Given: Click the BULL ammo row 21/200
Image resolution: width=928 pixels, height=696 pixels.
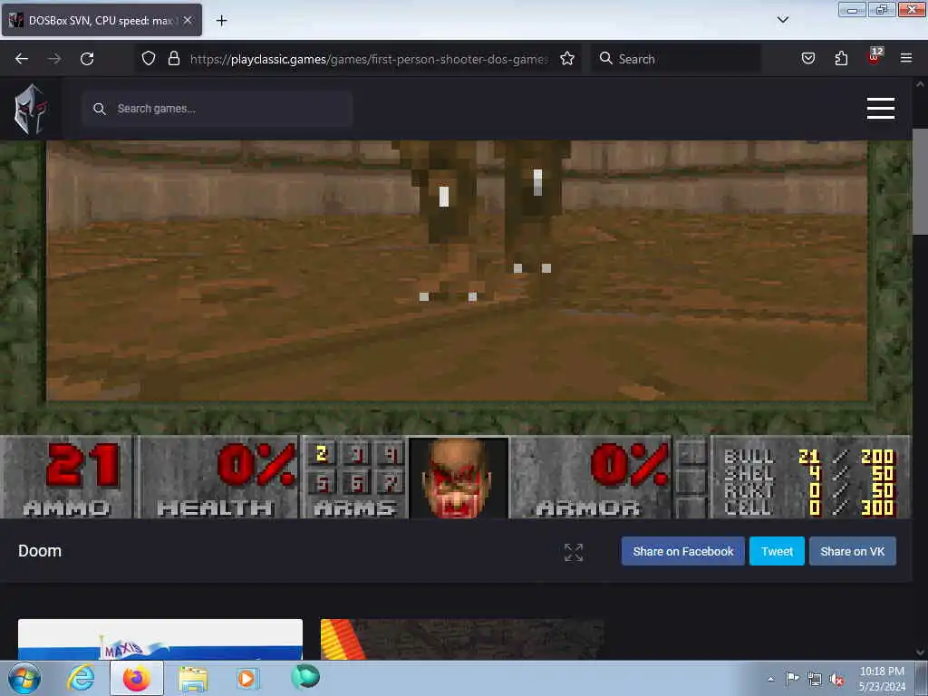Looking at the screenshot, I should [809, 456].
